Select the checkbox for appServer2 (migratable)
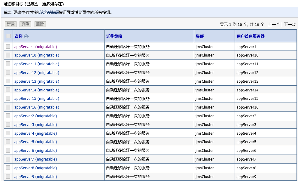Screen dimensions: 298x181 pos(8,115)
